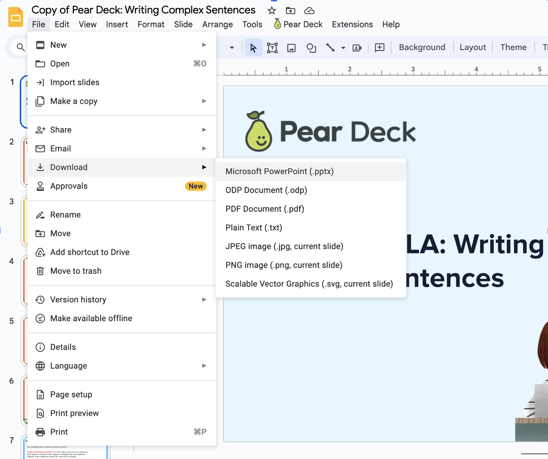
Task: Open the Theme picker
Action: (x=513, y=47)
